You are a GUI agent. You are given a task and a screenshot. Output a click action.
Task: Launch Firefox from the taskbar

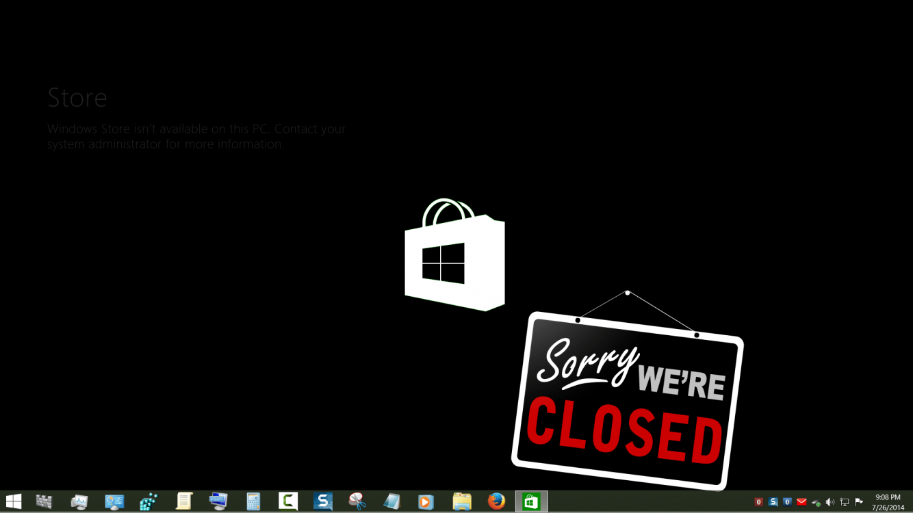496,501
